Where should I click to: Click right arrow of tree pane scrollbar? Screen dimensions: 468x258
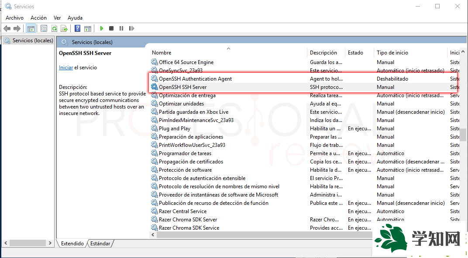click(50, 243)
